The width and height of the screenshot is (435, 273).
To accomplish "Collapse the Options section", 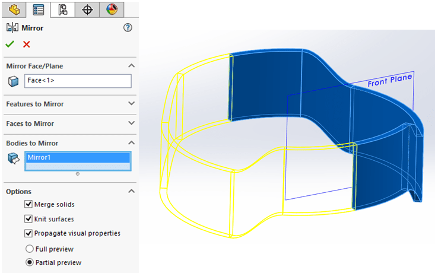I will (131, 192).
